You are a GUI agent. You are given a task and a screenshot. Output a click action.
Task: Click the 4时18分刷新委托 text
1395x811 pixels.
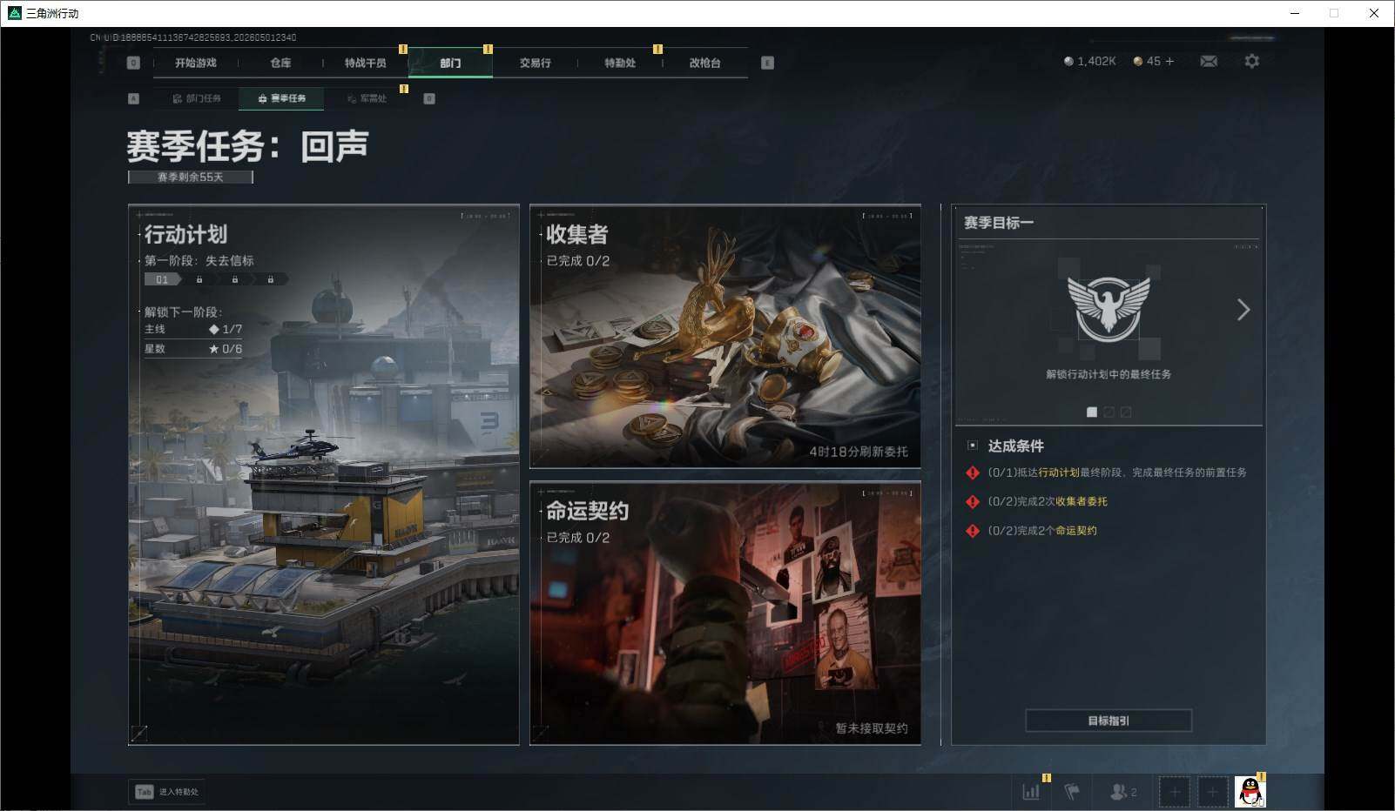[859, 452]
